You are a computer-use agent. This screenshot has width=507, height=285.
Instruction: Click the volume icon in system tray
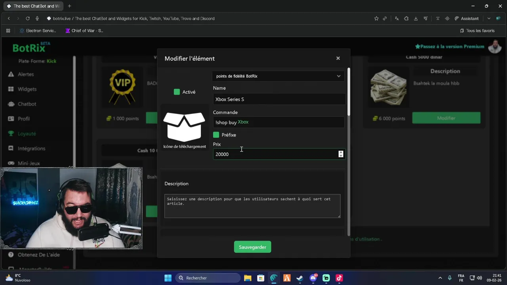click(x=479, y=278)
